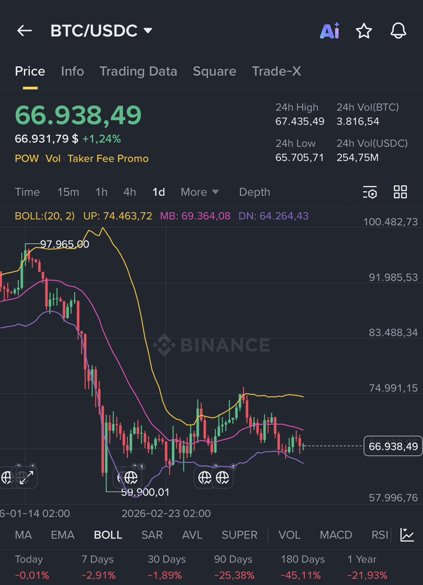The height and width of the screenshot is (585, 423).
Task: Click the 24h Low value 65.705,71
Action: click(x=300, y=157)
